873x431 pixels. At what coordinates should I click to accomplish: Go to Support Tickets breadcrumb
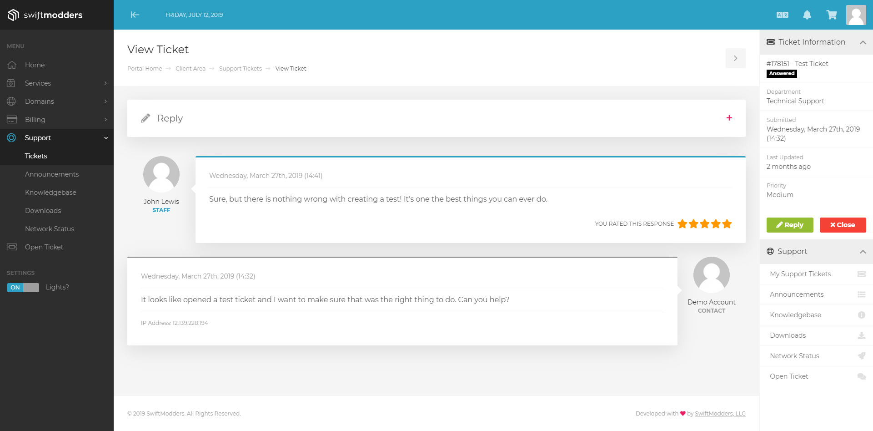tap(240, 69)
